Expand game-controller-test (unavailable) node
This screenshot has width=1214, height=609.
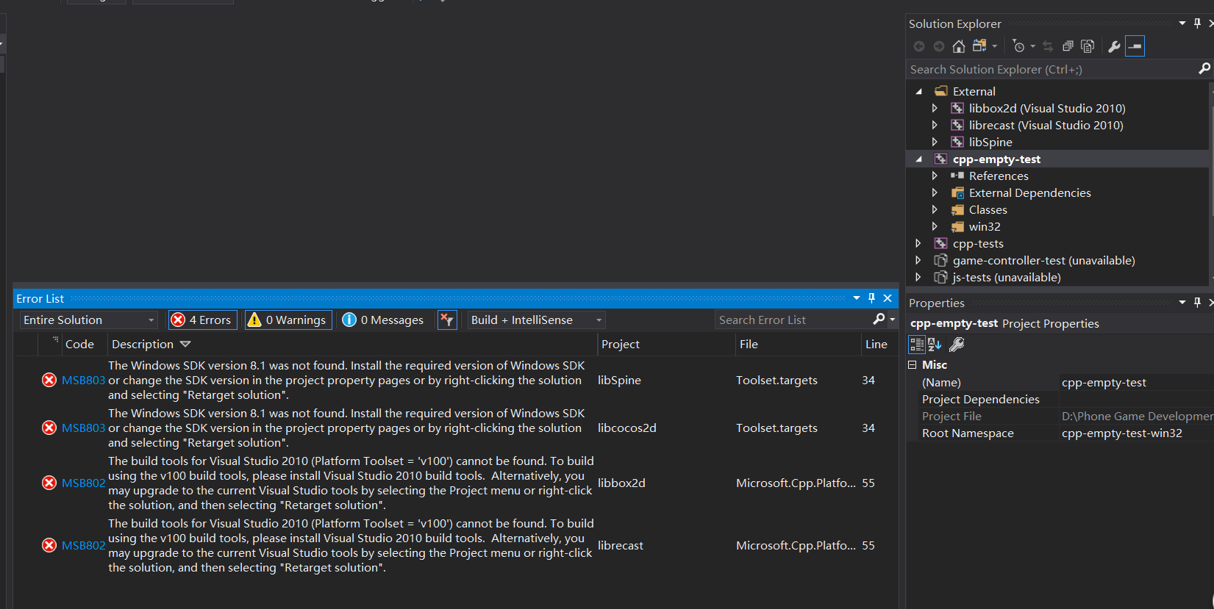pos(918,260)
